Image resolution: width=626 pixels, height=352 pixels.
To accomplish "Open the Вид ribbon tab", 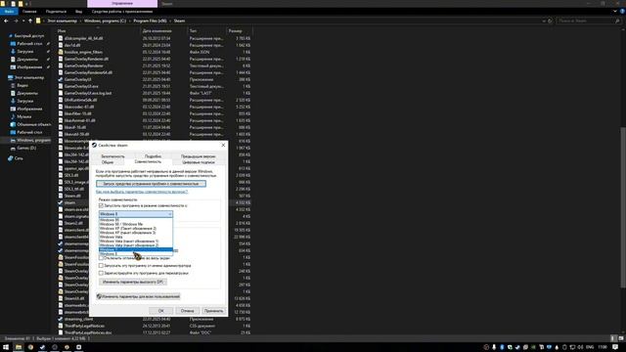I will click(x=78, y=12).
